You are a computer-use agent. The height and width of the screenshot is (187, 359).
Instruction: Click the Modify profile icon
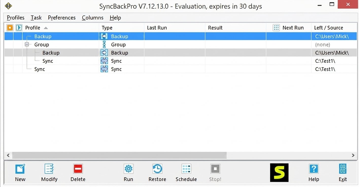pyautogui.click(x=49, y=169)
